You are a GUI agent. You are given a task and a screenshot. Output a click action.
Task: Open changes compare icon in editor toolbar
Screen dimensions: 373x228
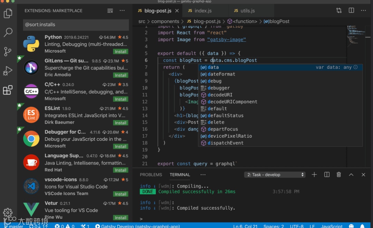point(339,10)
